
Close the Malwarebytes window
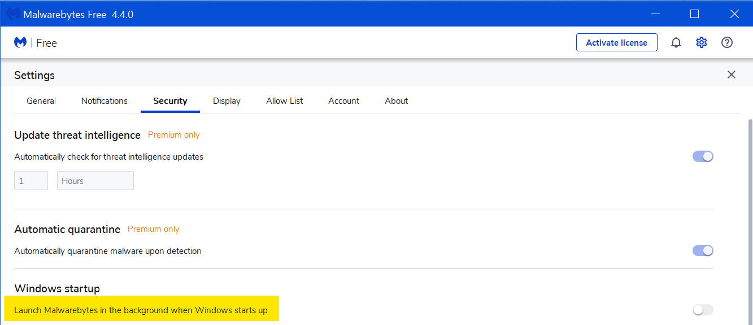click(734, 14)
